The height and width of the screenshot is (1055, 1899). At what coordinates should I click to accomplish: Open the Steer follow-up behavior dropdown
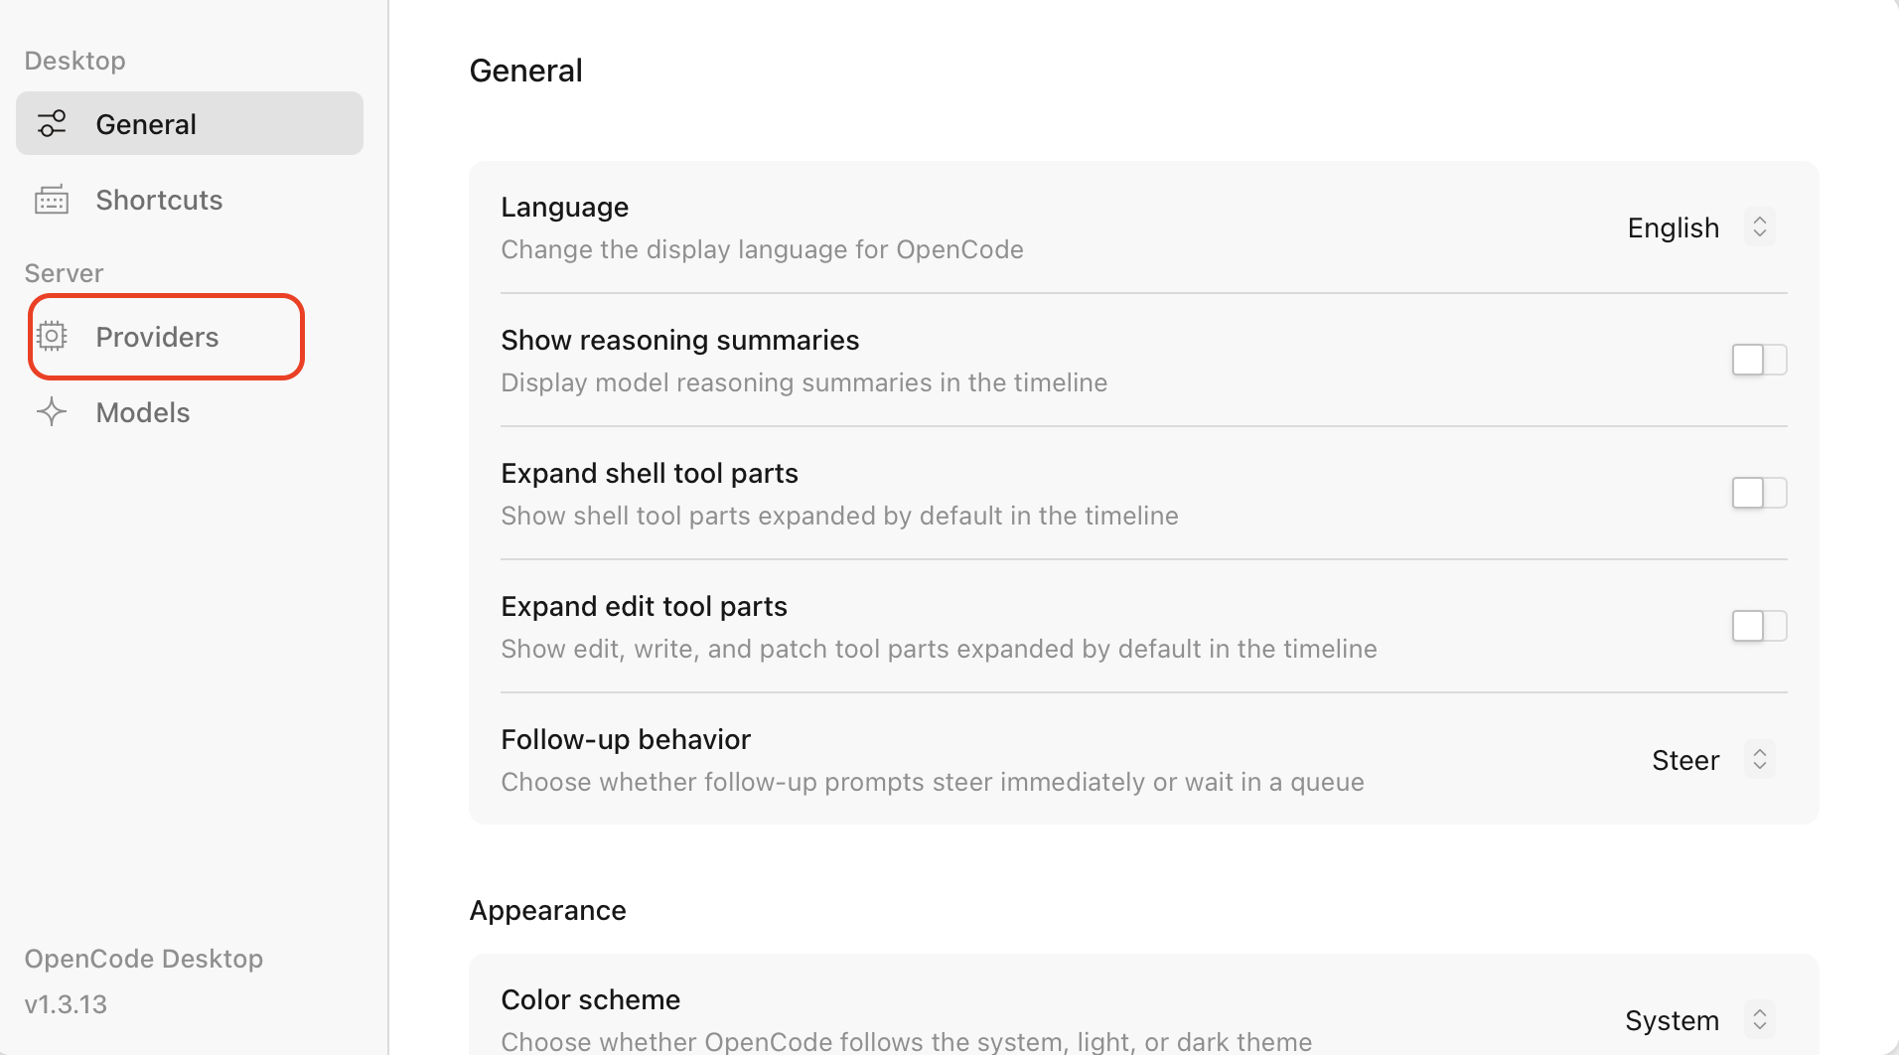click(1685, 760)
